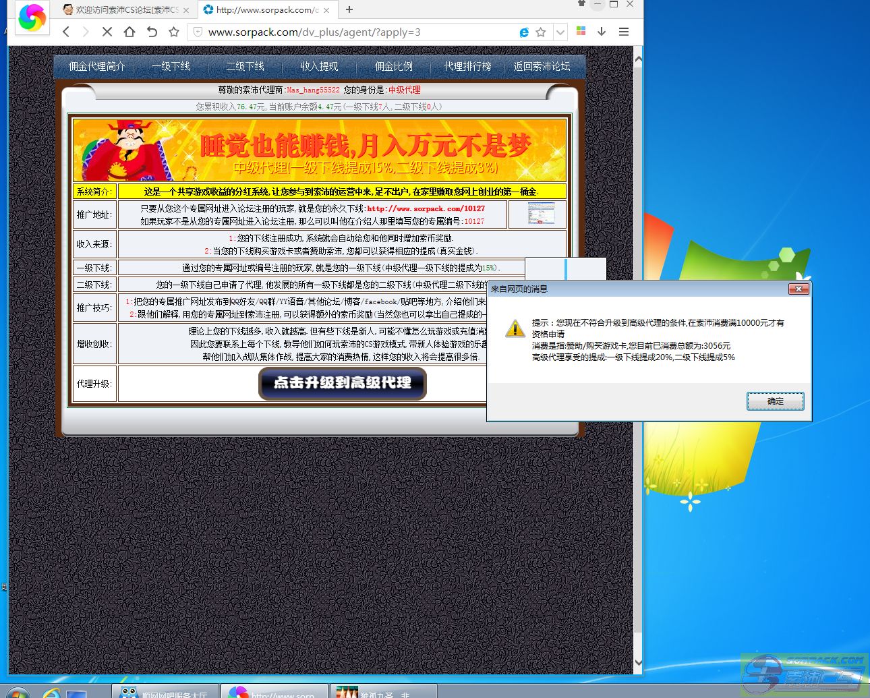Open 二级下线 menu item
The image size is (870, 698).
tap(245, 66)
